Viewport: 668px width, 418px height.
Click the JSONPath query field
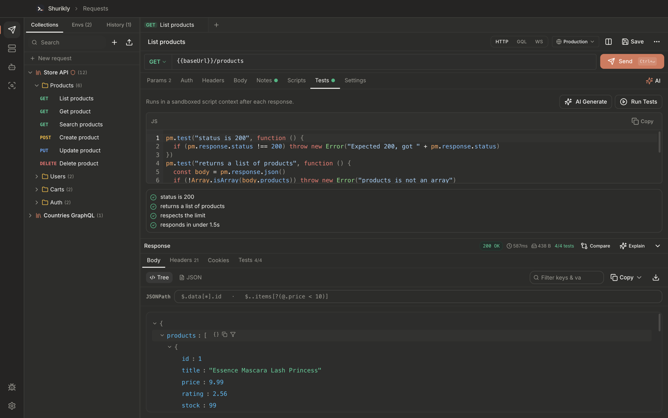pos(418,296)
